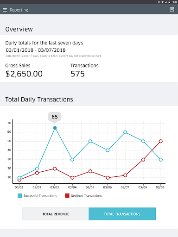Tap the 65 value tooltip bubble
Image resolution: width=178 pixels, height=237 pixels.
(55, 117)
